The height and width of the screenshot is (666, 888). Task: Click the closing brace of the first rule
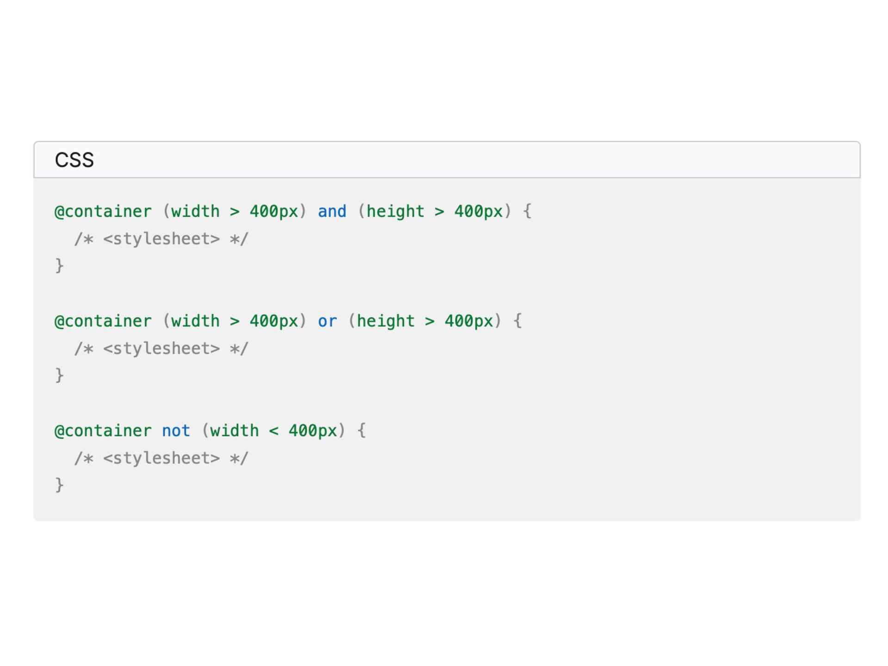(x=59, y=265)
